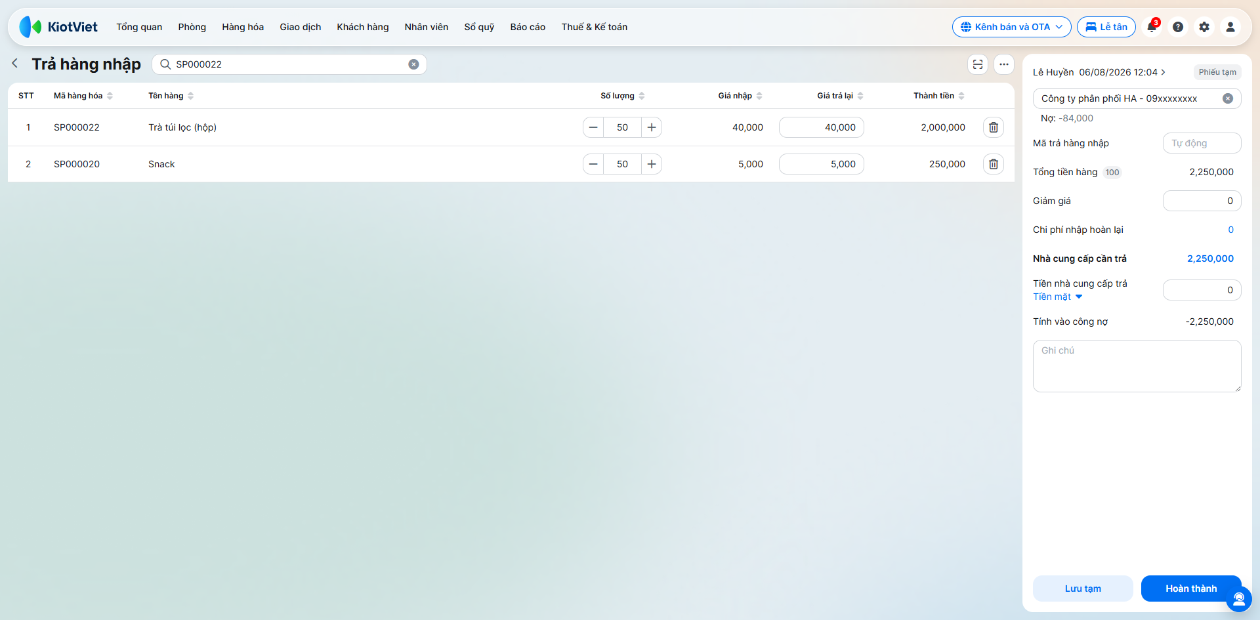Click the Phiếu tạm status badge
1260x620 pixels.
point(1217,72)
